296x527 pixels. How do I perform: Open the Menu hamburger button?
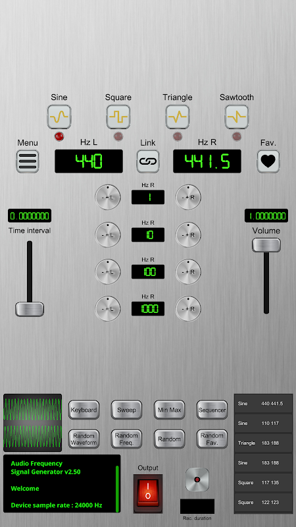[28, 161]
